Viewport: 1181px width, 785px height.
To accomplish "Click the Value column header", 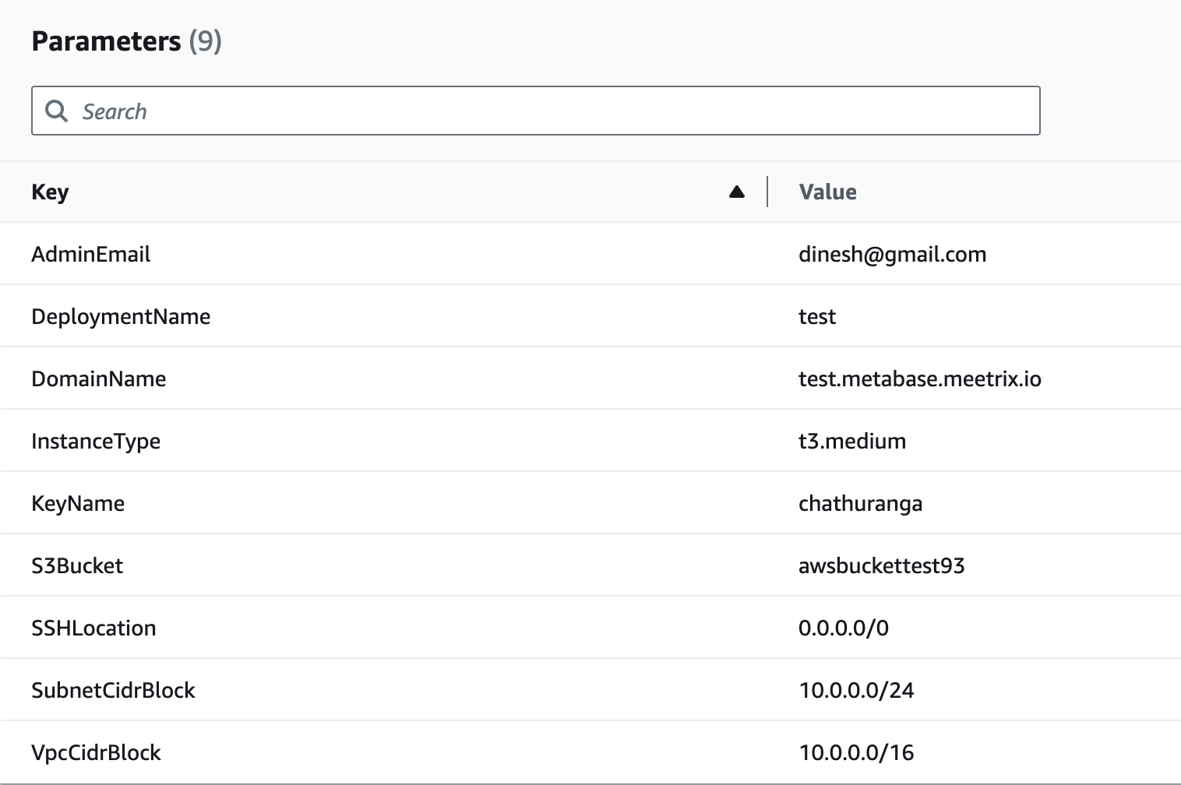I will click(827, 192).
